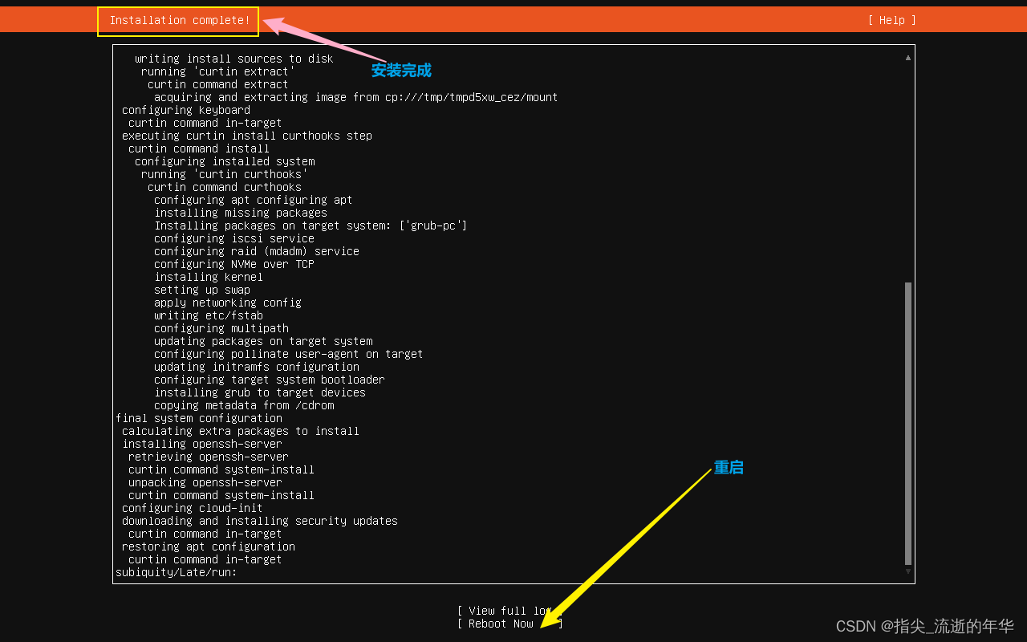The height and width of the screenshot is (642, 1027).
Task: Click the log scrollbar thumb
Action: pyautogui.click(x=908, y=424)
